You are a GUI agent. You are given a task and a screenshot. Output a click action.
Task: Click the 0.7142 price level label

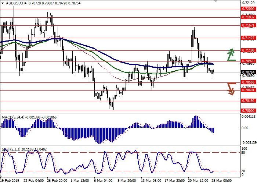(x=248, y=38)
